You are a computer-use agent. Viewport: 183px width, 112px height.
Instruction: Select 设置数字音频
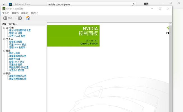click(x=16, y=65)
